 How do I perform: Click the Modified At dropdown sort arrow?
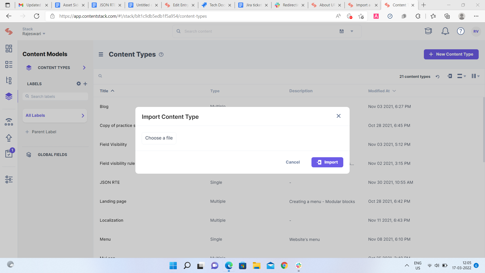[x=394, y=91]
